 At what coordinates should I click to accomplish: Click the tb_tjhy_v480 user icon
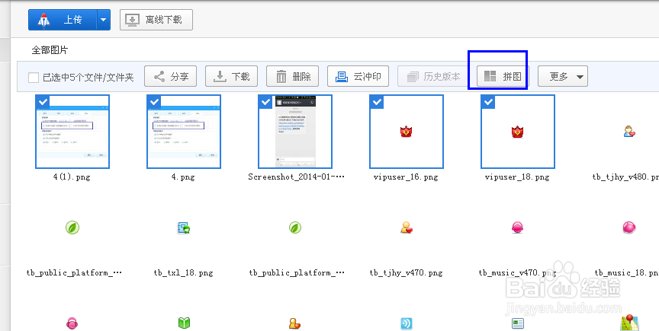click(629, 132)
